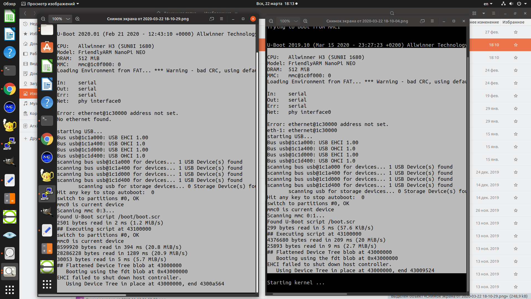This screenshot has height=299, width=531.
Task: Zoom out in the 18-10-04 image viewer
Action: tap(271, 21)
